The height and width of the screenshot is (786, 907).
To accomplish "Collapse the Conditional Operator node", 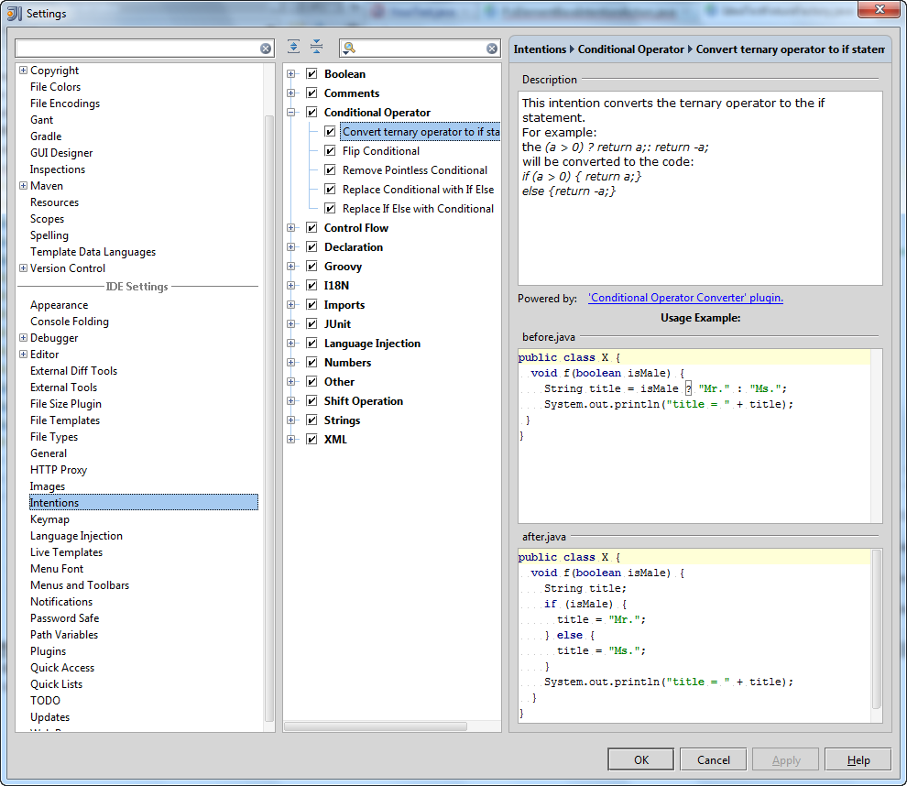I will click(x=291, y=113).
